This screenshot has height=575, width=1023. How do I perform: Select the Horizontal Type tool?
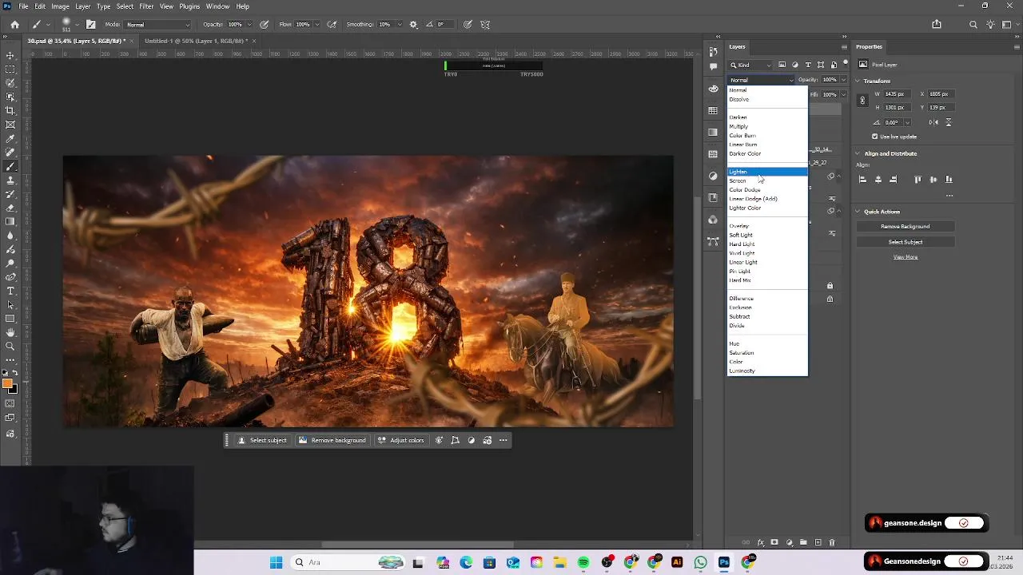(x=10, y=291)
